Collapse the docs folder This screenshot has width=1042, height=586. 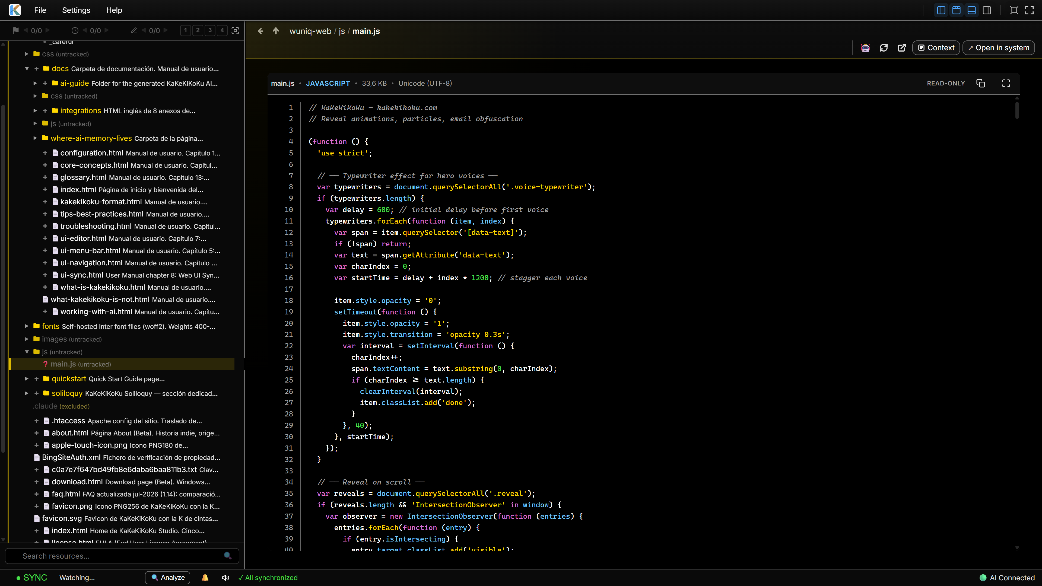pos(27,69)
